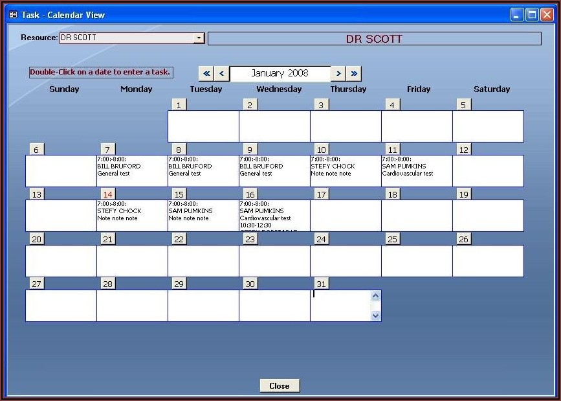This screenshot has height=401, width=561.
Task: Go to previous month arrow
Action: pyautogui.click(x=222, y=74)
